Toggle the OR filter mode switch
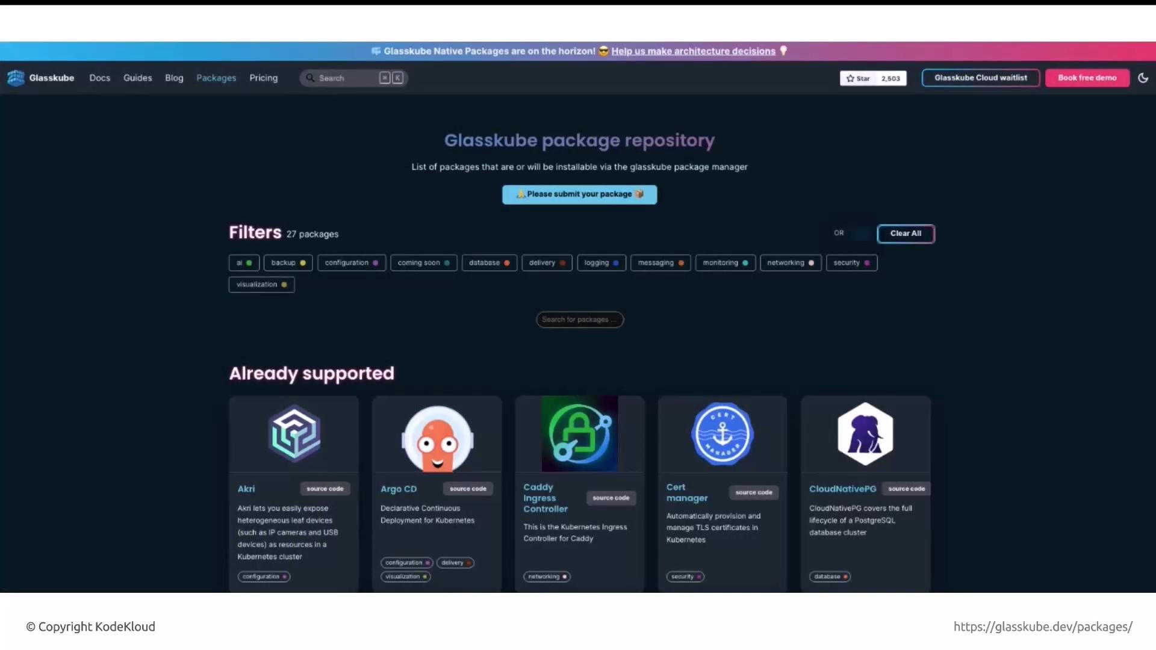Image resolution: width=1156 pixels, height=650 pixels. pyautogui.click(x=861, y=234)
